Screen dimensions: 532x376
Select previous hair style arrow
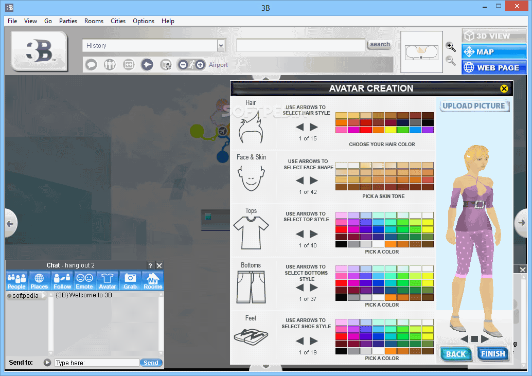[x=299, y=127]
